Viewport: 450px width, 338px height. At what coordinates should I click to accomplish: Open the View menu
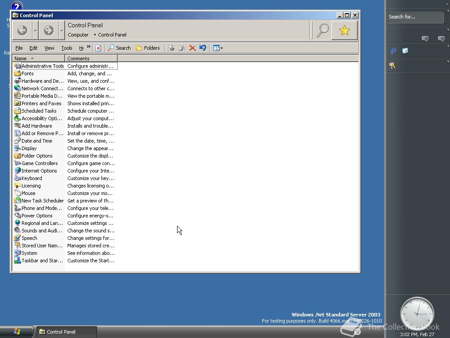[x=49, y=48]
